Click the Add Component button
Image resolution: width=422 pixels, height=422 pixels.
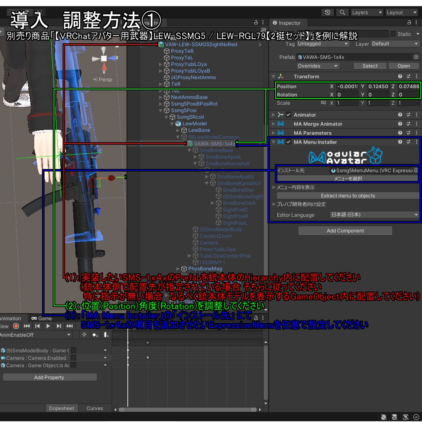click(345, 231)
